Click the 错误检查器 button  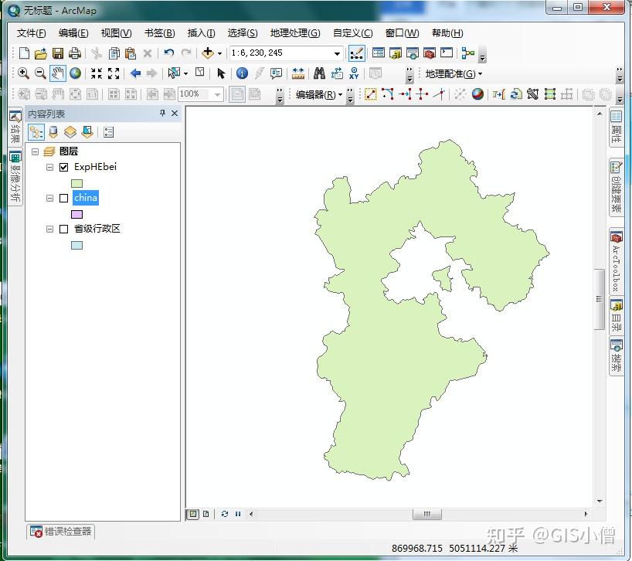coord(60,531)
